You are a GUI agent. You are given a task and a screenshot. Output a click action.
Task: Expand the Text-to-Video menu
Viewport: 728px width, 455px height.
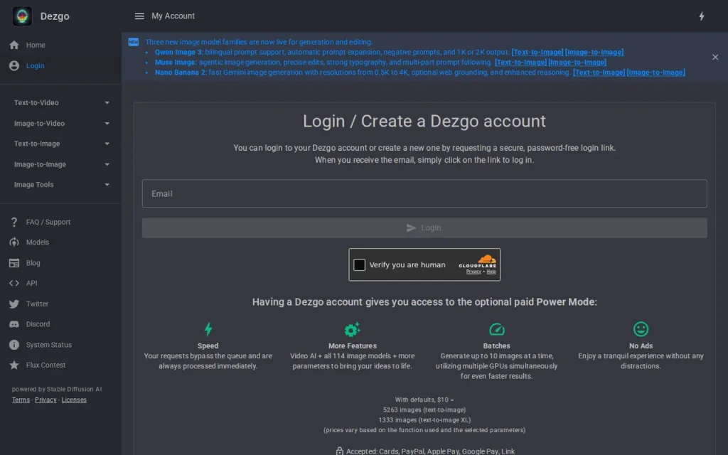coord(61,102)
